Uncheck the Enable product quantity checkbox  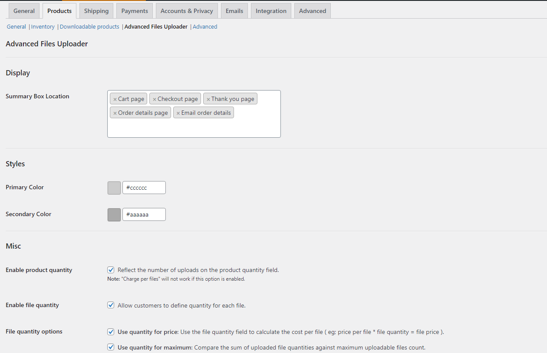(111, 270)
